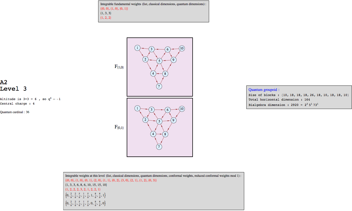352x211 pixels.
Task: Click the F{0,1} graph label
Action: coord(119,127)
